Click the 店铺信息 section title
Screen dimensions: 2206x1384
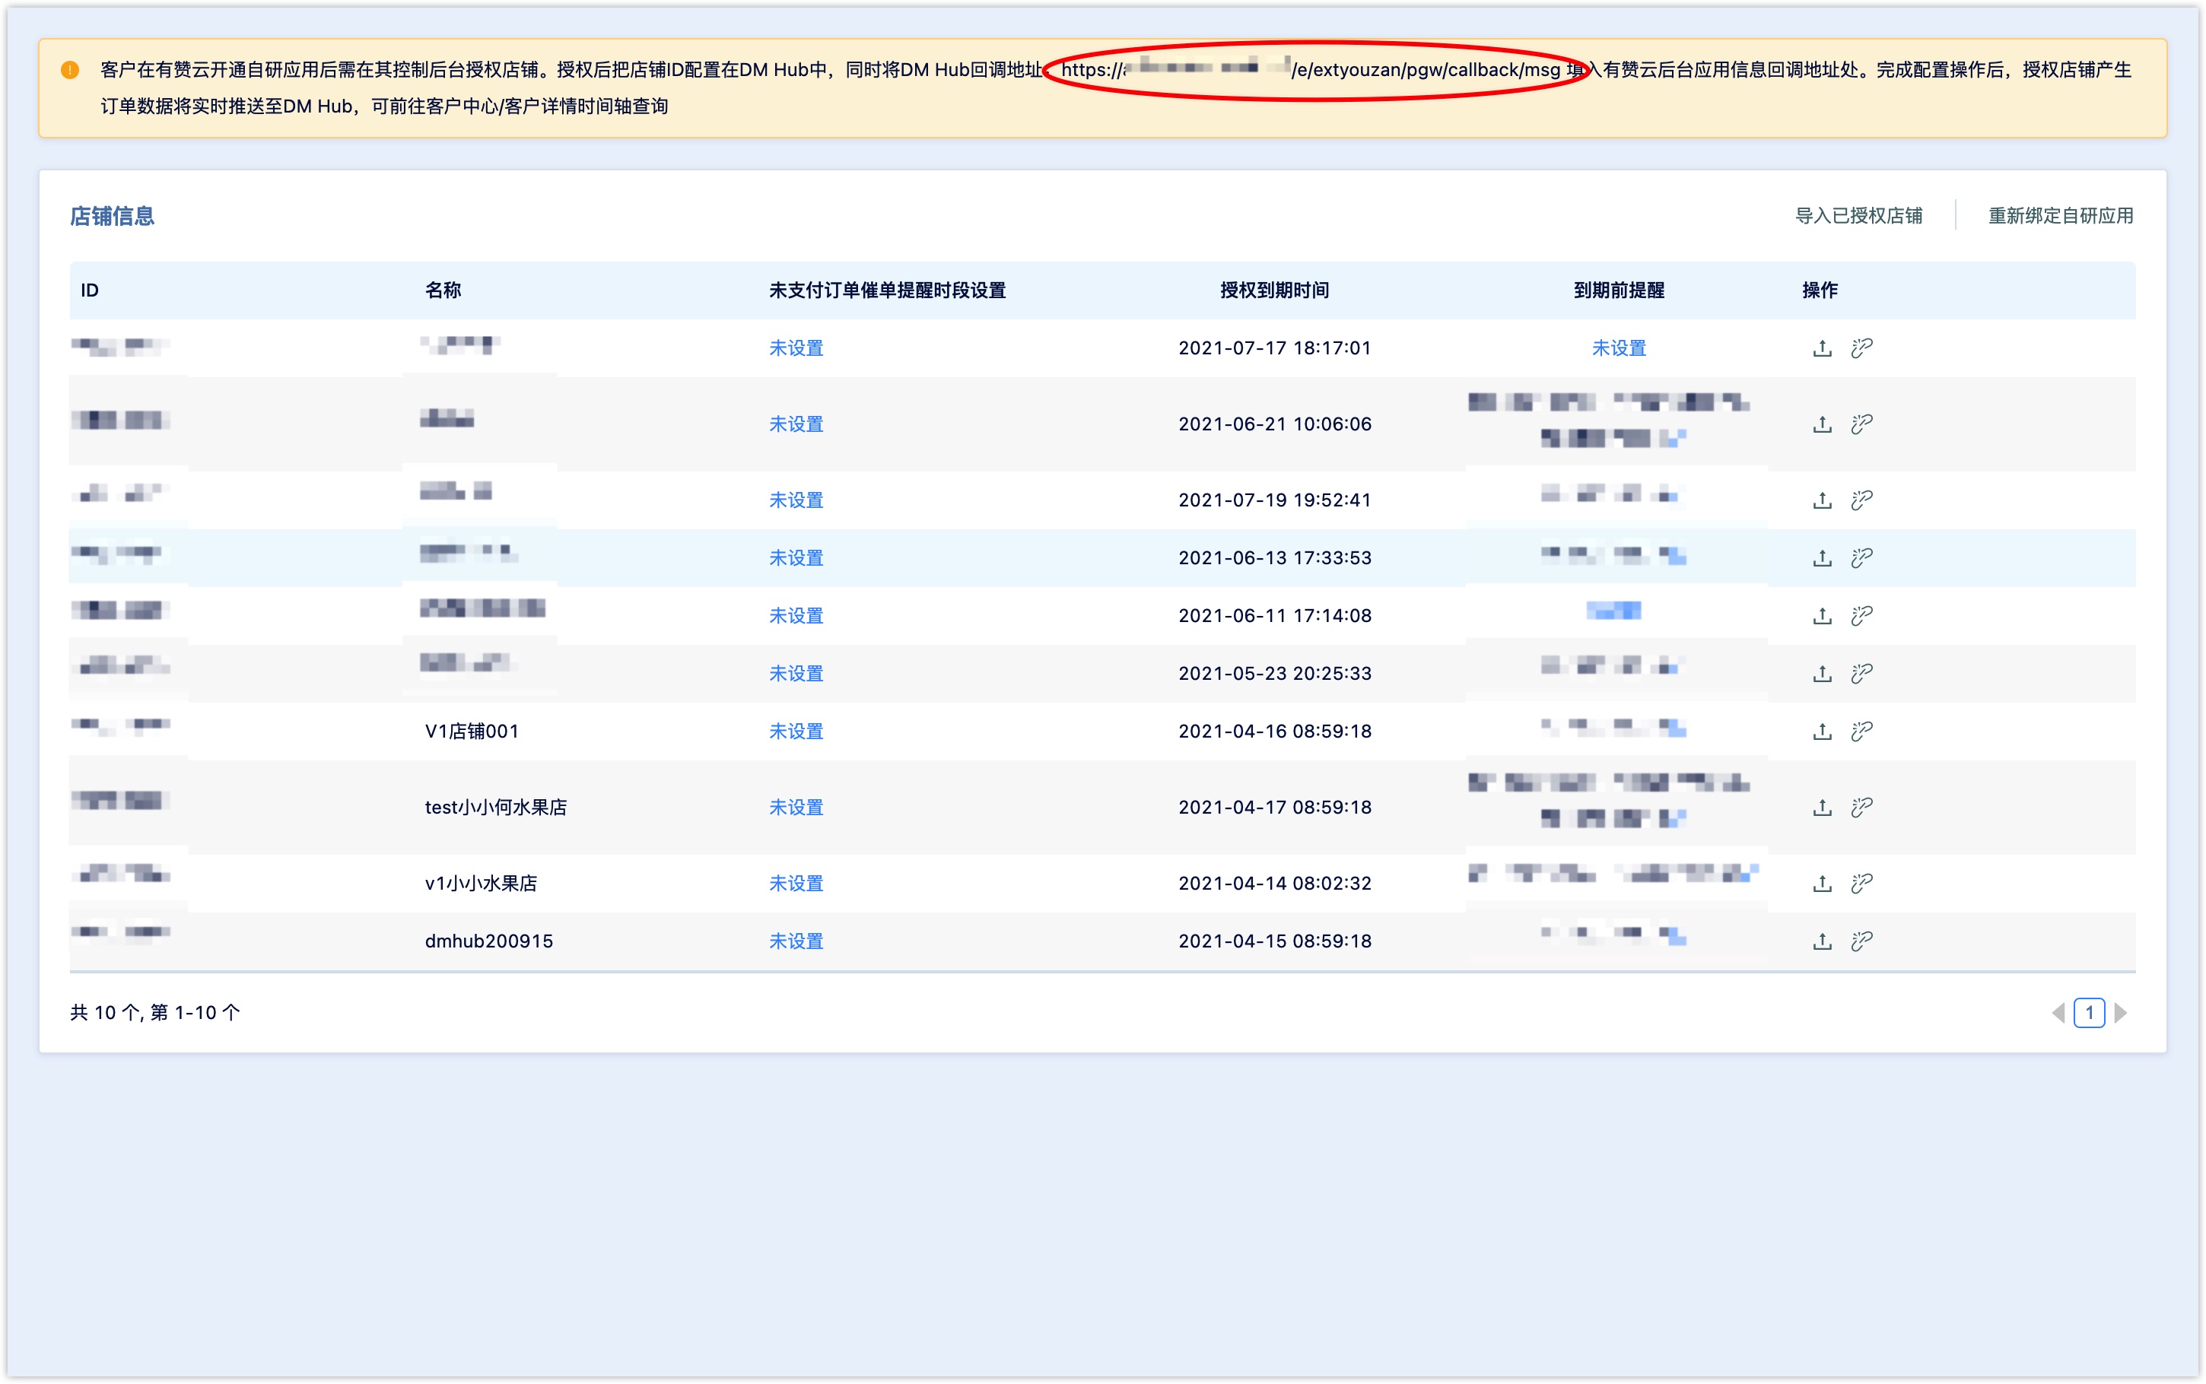point(112,216)
